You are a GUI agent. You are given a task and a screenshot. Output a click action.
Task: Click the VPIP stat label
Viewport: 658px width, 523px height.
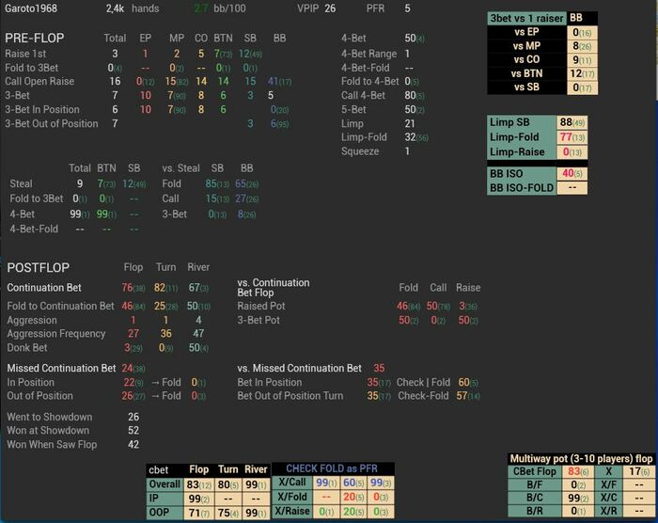pyautogui.click(x=308, y=8)
